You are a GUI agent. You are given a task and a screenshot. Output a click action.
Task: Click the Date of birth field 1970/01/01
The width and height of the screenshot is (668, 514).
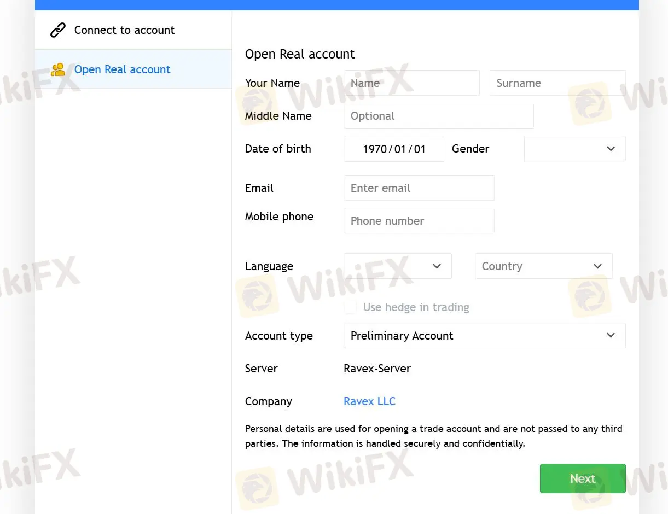tap(394, 149)
